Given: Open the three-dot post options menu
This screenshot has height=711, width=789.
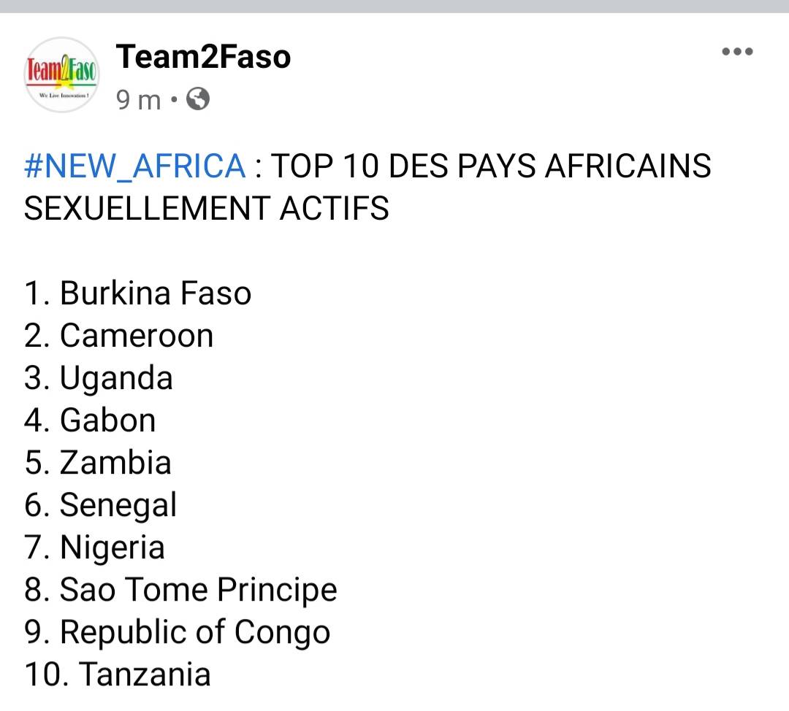Looking at the screenshot, I should pos(737,51).
